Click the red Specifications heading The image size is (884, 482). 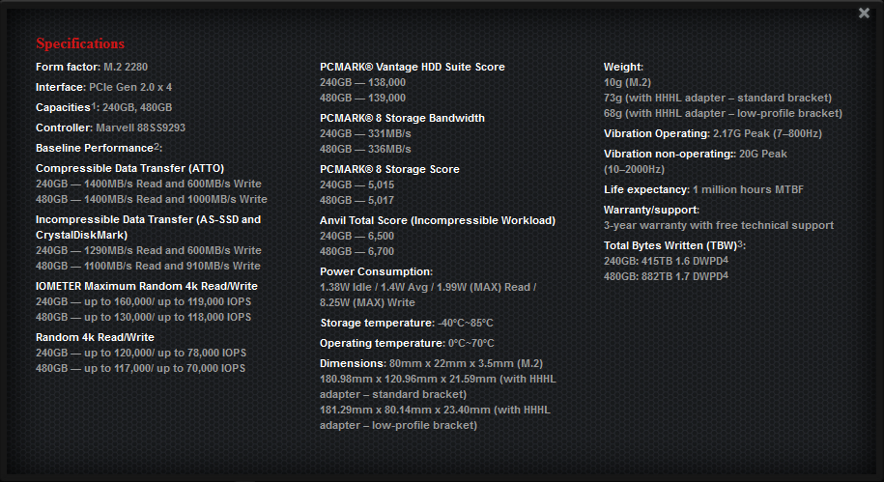pos(80,43)
